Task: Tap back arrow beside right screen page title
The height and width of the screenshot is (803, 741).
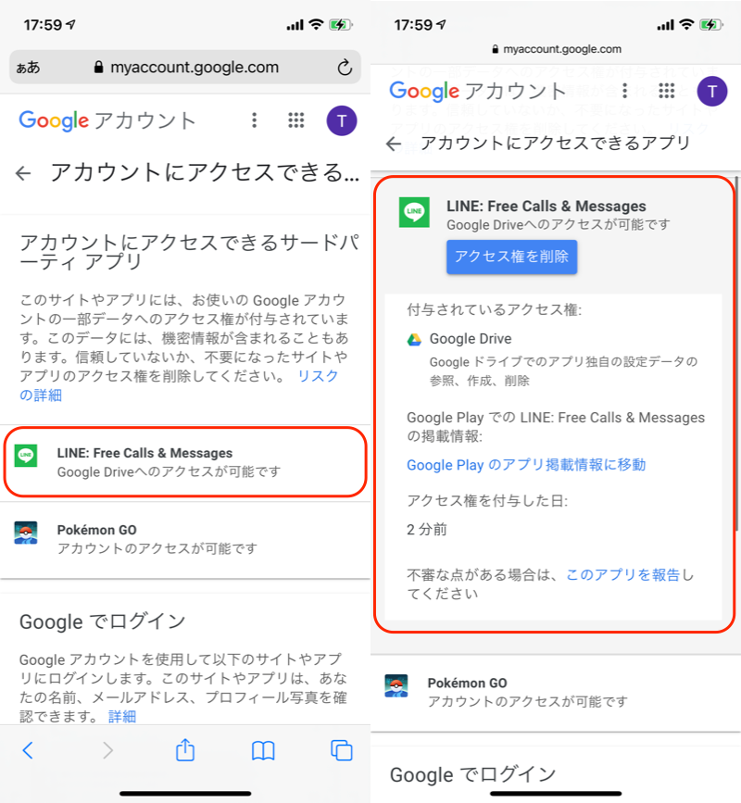Action: (x=395, y=144)
